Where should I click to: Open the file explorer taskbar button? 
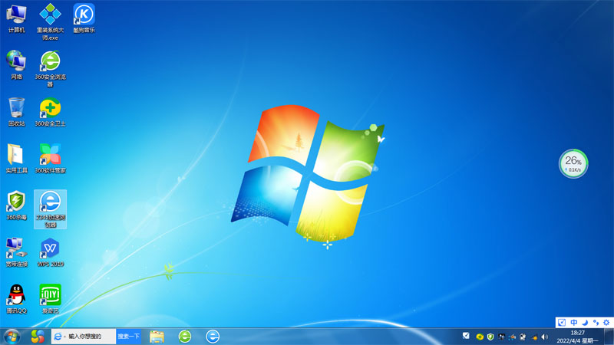click(x=157, y=337)
